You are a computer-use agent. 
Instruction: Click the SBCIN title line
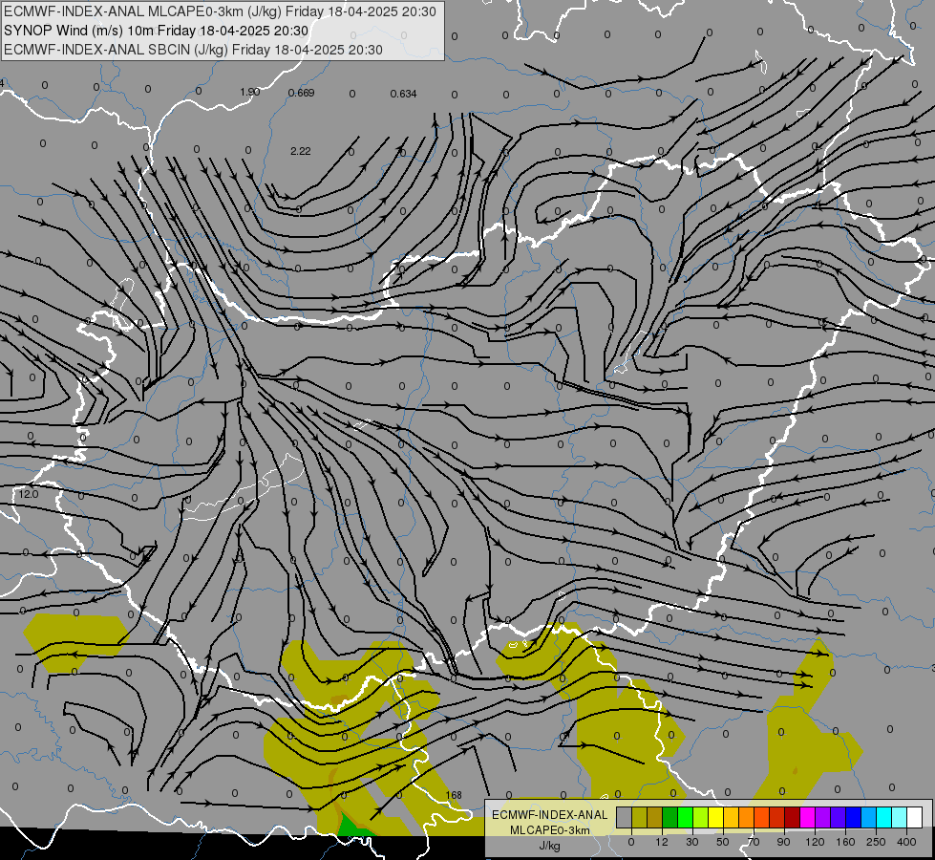pyautogui.click(x=193, y=50)
